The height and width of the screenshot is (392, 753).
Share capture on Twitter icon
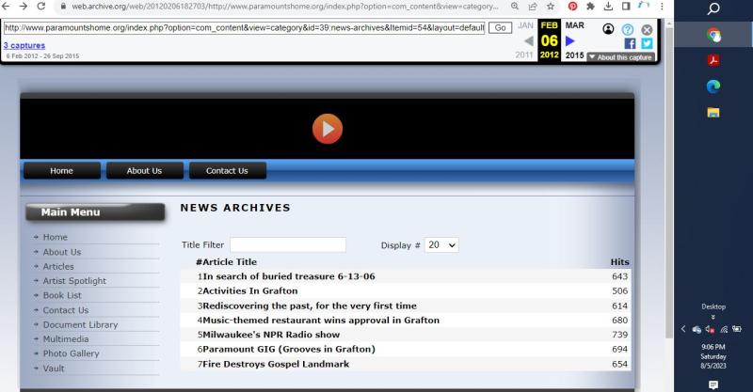click(x=647, y=43)
